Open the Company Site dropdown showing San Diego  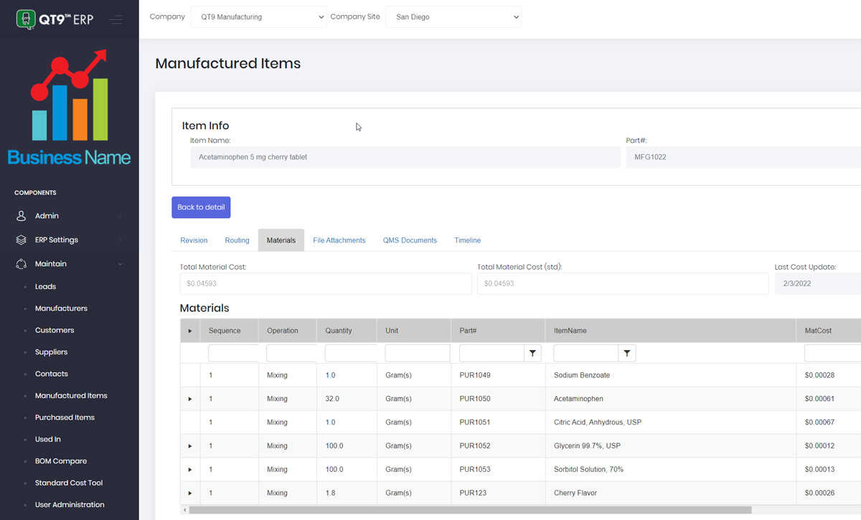(453, 16)
